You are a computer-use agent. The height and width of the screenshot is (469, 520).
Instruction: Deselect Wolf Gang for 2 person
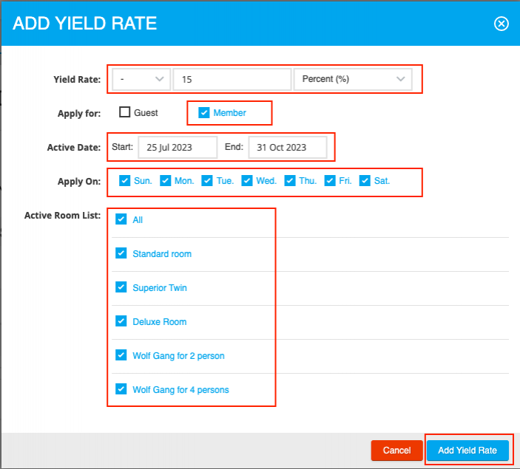121,355
